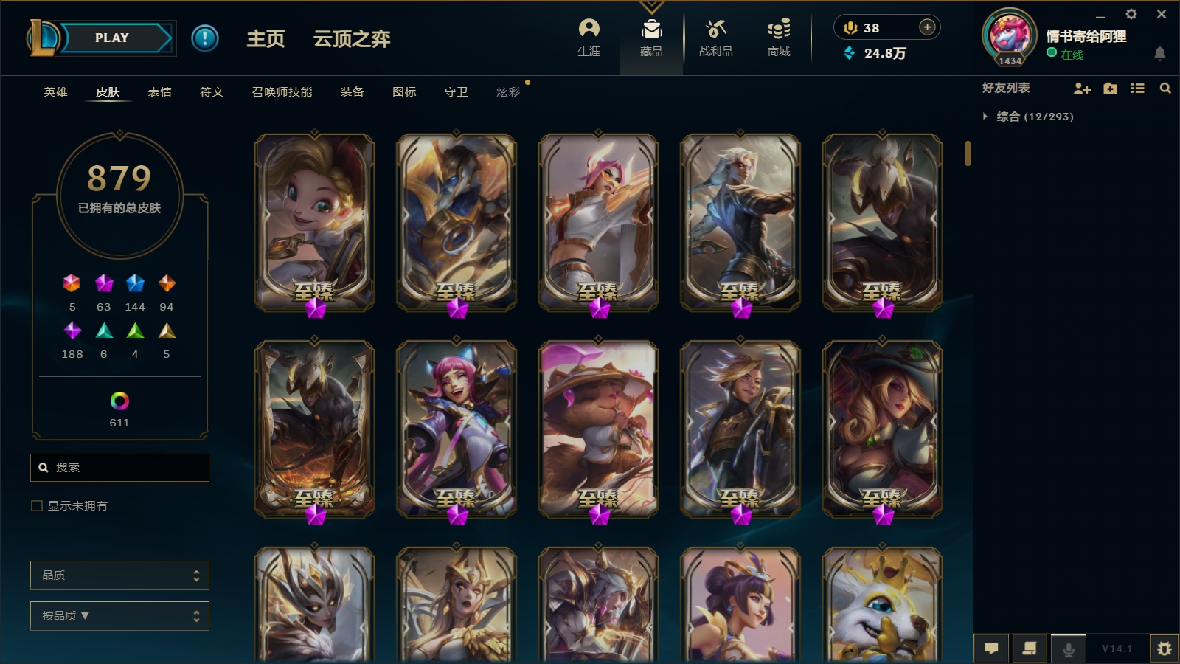Screen dimensions: 1180x664
Task: Click the blue exclamation alert icon
Action: point(205,38)
